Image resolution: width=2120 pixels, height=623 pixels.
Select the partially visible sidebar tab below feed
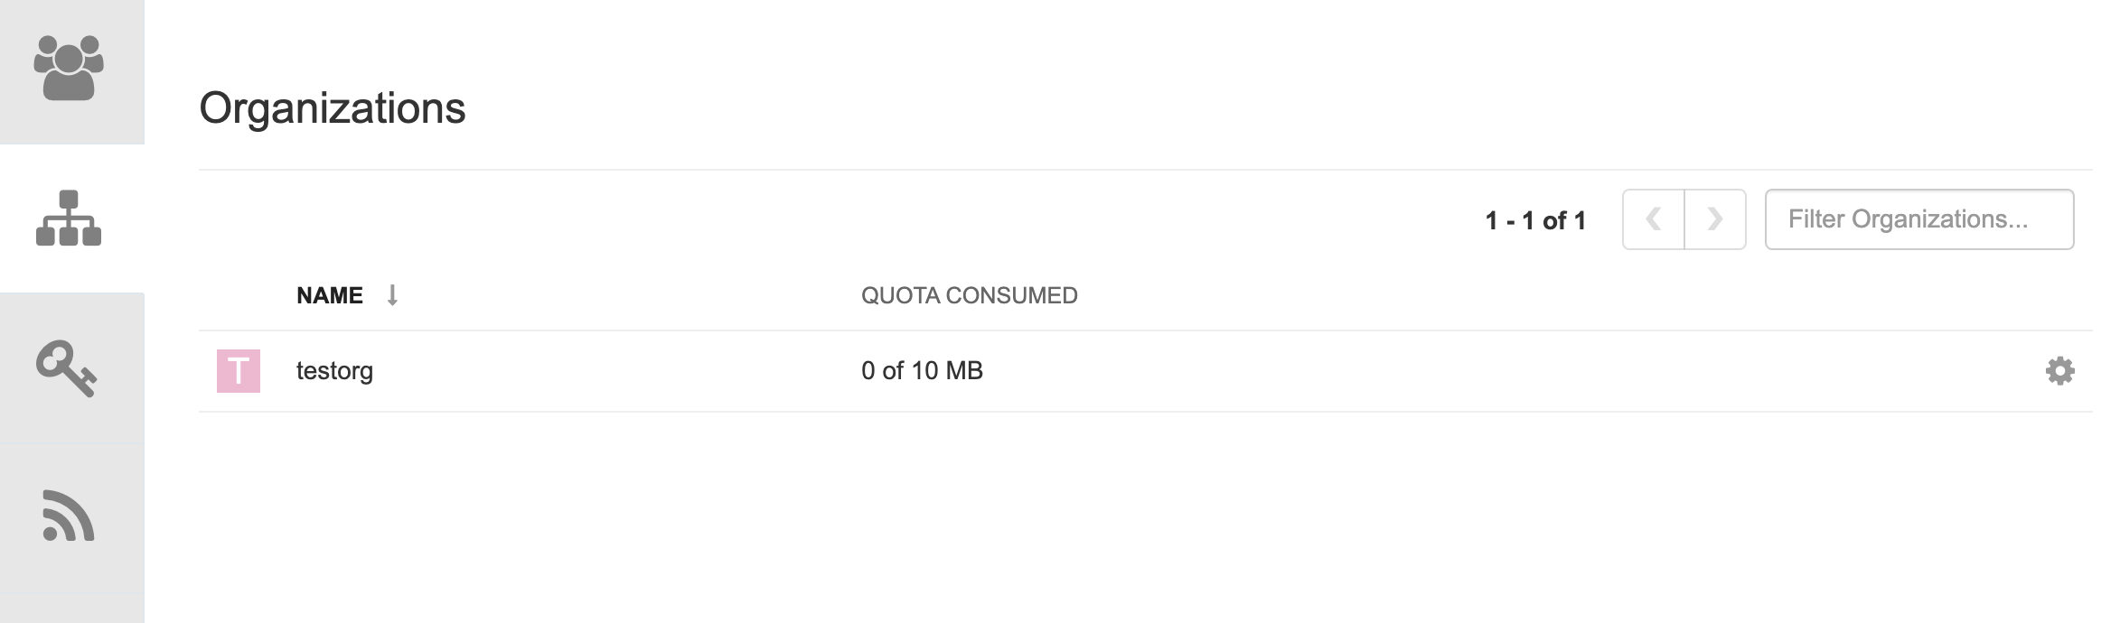(x=72, y=609)
